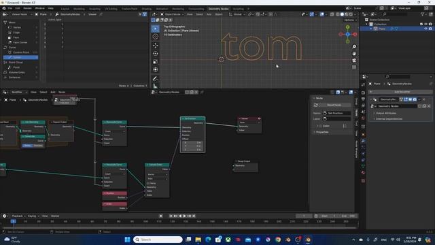Select the Scale tool in the viewport toolbar
Screen dimensions: 435x245
pos(156,61)
